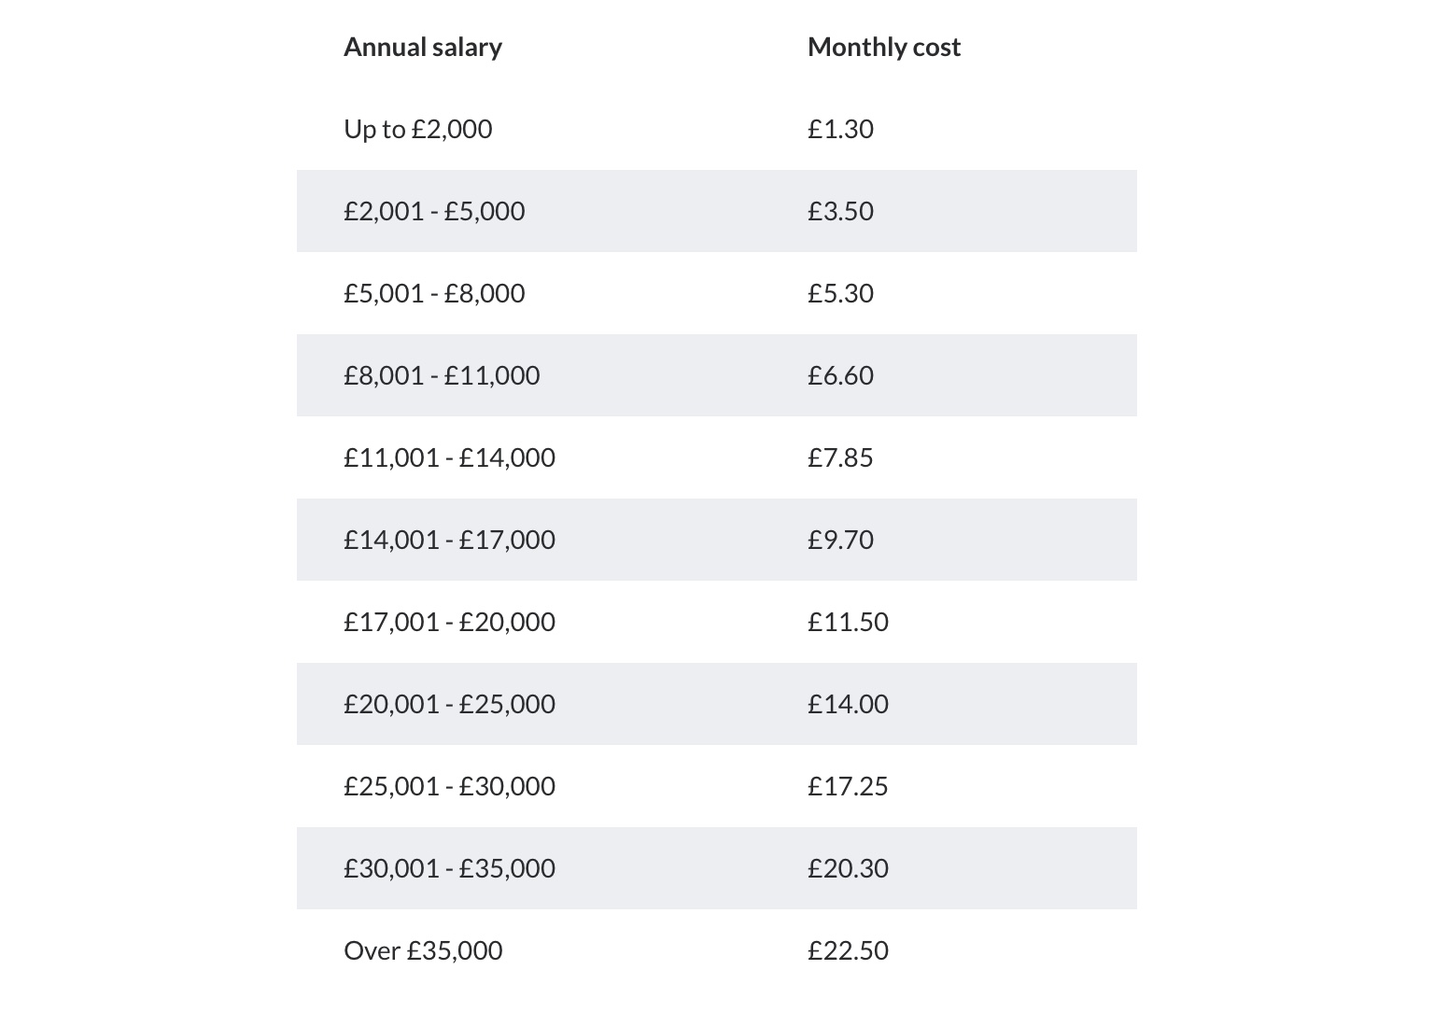Select the £30,001 - £35,000 salary row

(x=449, y=868)
